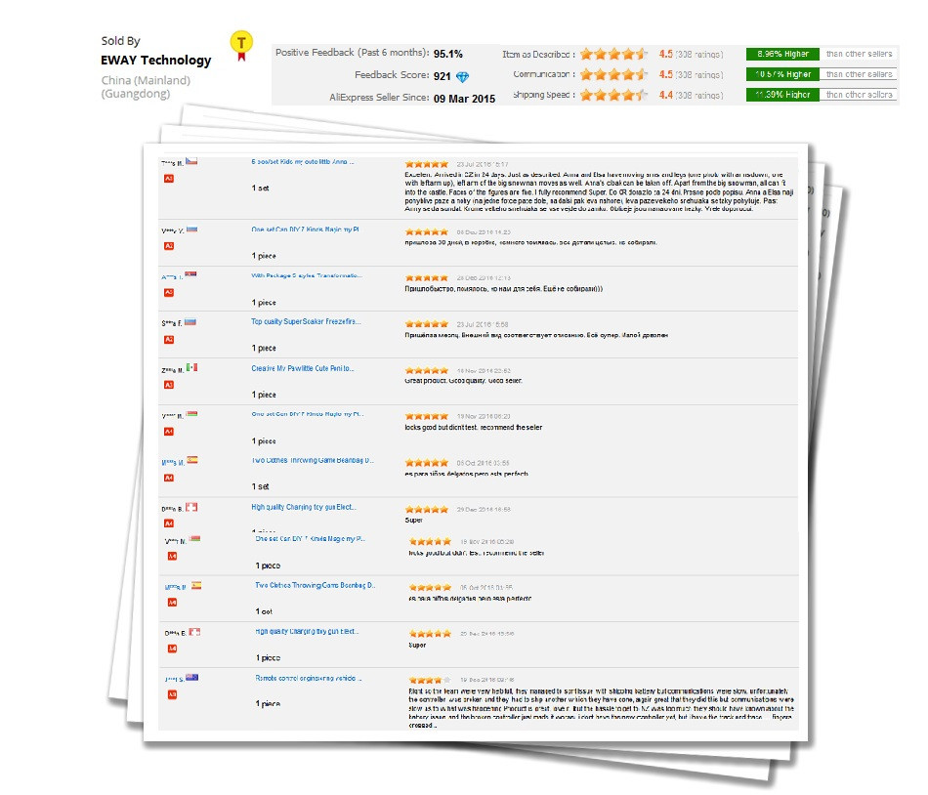Viewport: 928px width, 795px height.
Task: Click the green '8.96% Higher' indicator
Action: tap(781, 54)
